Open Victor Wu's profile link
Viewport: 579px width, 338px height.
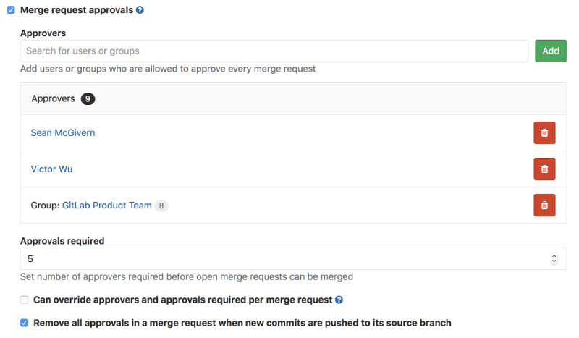[x=51, y=169]
